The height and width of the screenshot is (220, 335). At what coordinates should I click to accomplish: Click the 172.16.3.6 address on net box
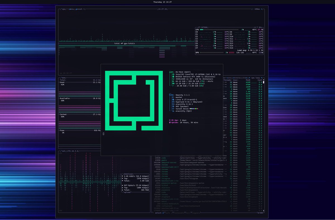(73, 151)
